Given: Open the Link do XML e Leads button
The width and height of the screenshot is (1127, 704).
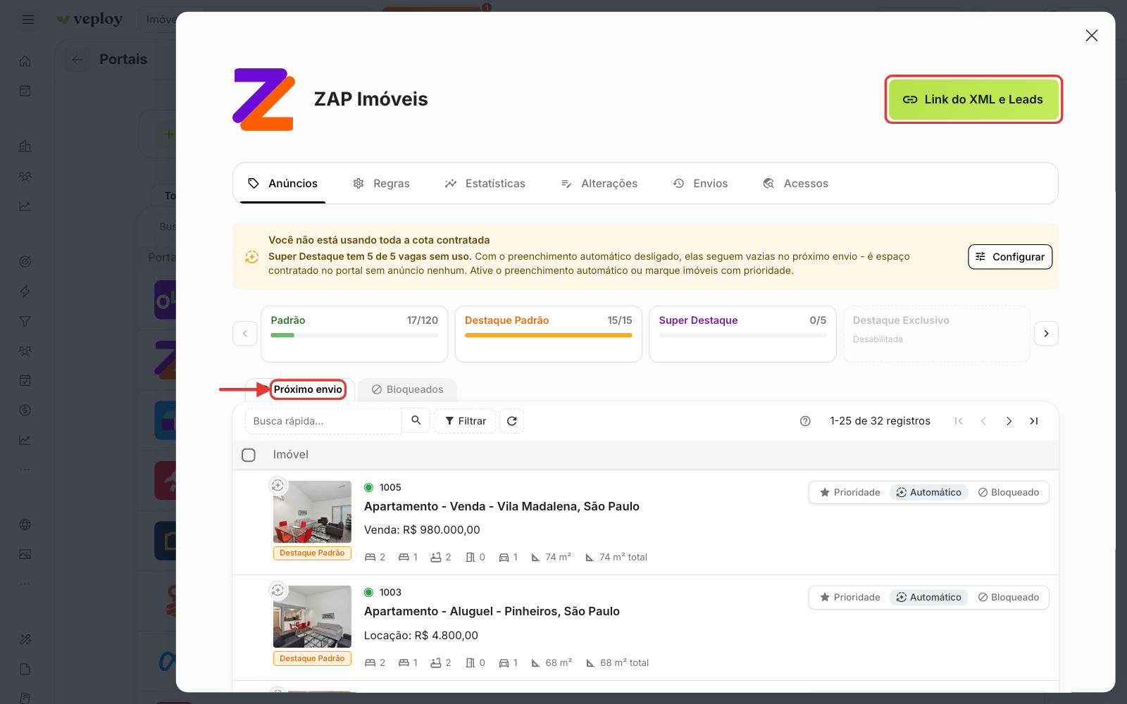Looking at the screenshot, I should (973, 99).
